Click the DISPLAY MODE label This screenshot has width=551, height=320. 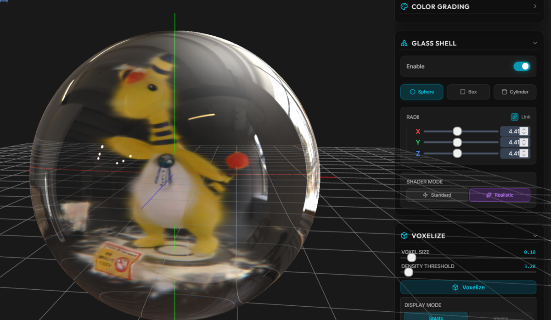click(423, 305)
